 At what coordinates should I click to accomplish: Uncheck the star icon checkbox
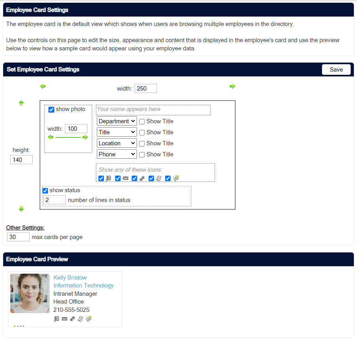tap(134, 178)
